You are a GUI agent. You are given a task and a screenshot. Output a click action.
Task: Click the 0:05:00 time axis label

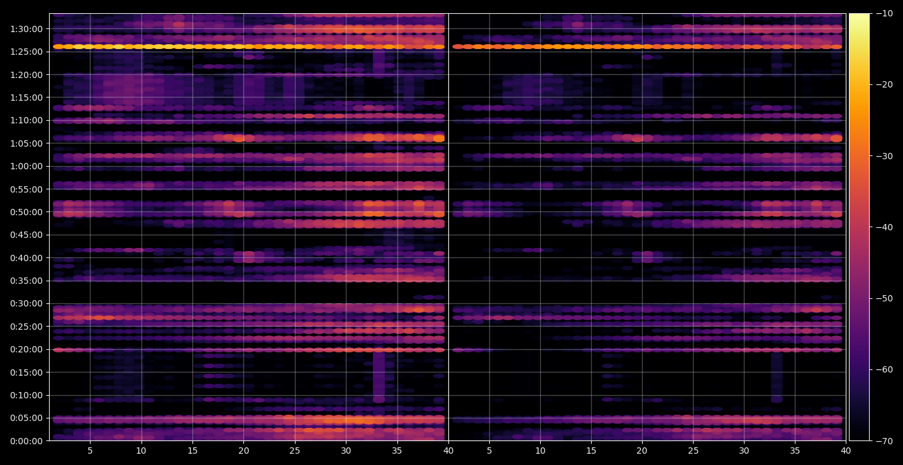pos(26,418)
